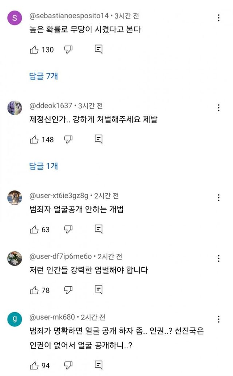Image resolution: width=233 pixels, height=376 pixels.
Task: Open more options for @user-xt6ie3gz8g's comment
Action: pos(218,198)
